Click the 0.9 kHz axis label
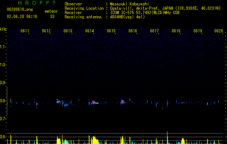 coord(3,83)
